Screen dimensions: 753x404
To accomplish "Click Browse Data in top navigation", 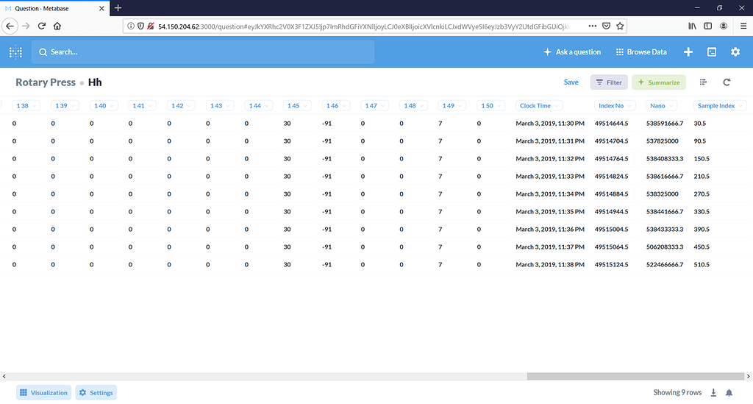I will click(x=641, y=52).
